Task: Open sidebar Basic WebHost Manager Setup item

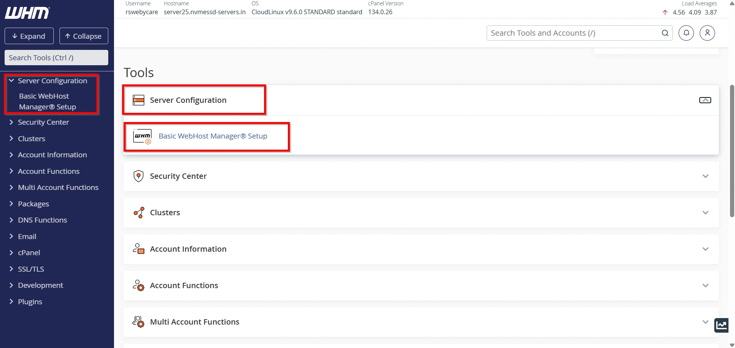Action: [x=48, y=101]
